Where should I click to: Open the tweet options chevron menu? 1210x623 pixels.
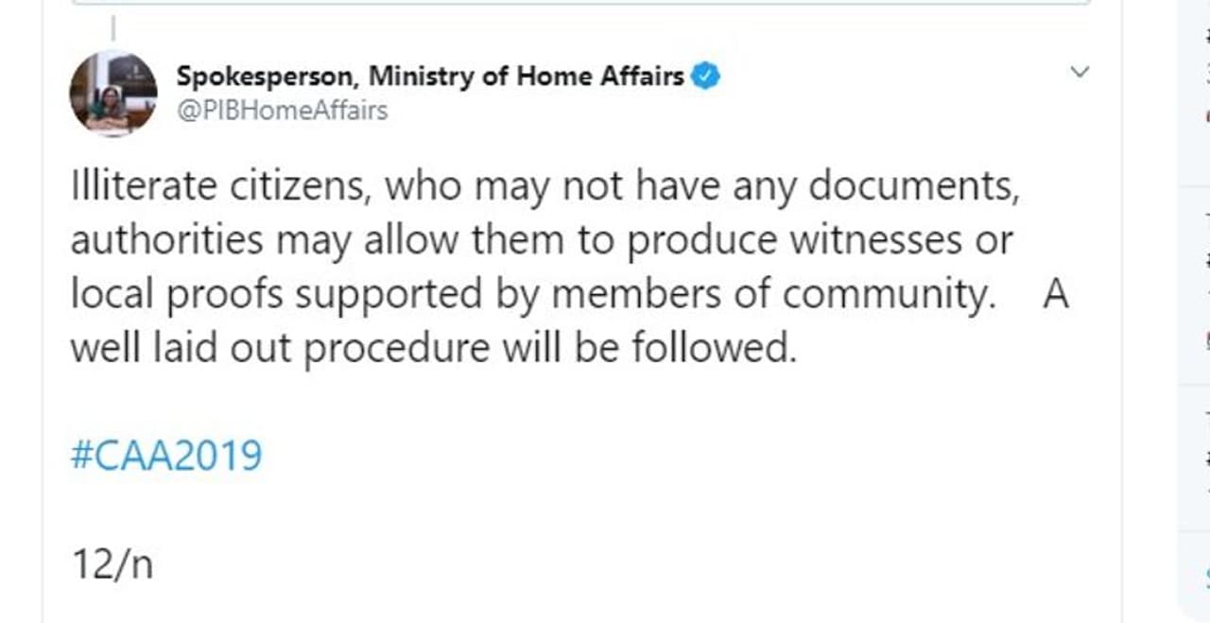1080,72
